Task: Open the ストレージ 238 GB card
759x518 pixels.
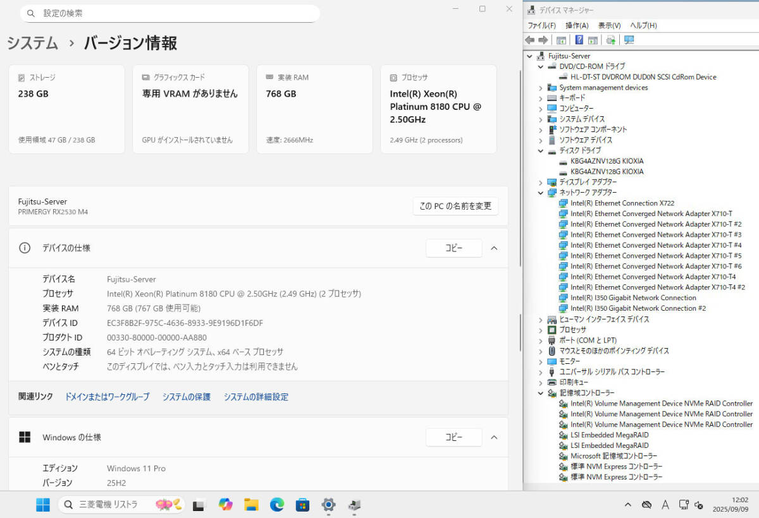Action: click(66, 109)
